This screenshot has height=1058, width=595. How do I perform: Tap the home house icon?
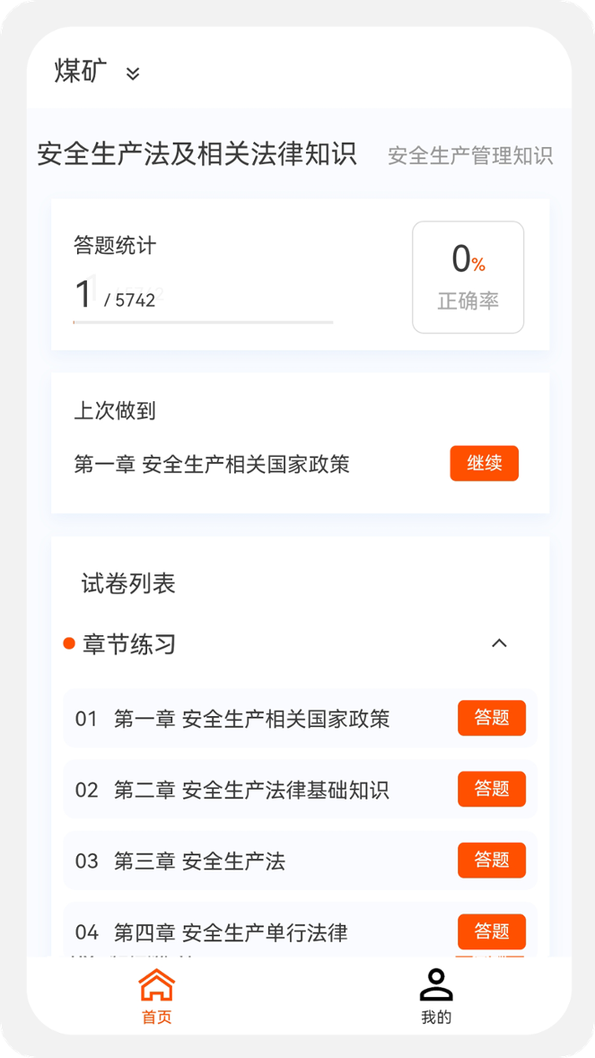tap(156, 985)
